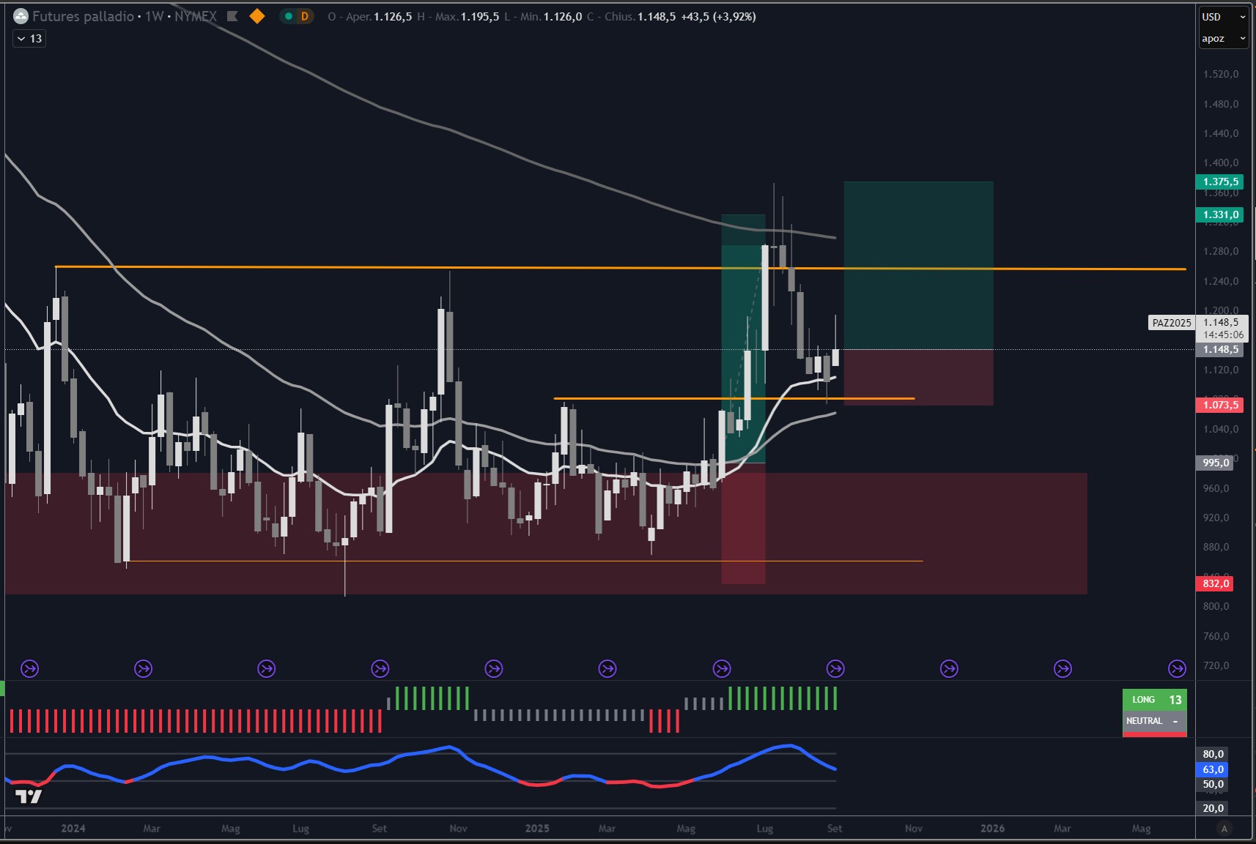Click the leftmost purple rollover icon

point(29,668)
